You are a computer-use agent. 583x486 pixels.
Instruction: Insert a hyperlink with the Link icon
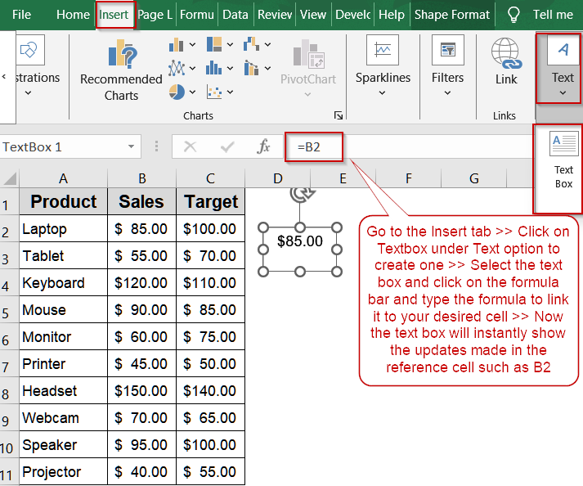[506, 62]
